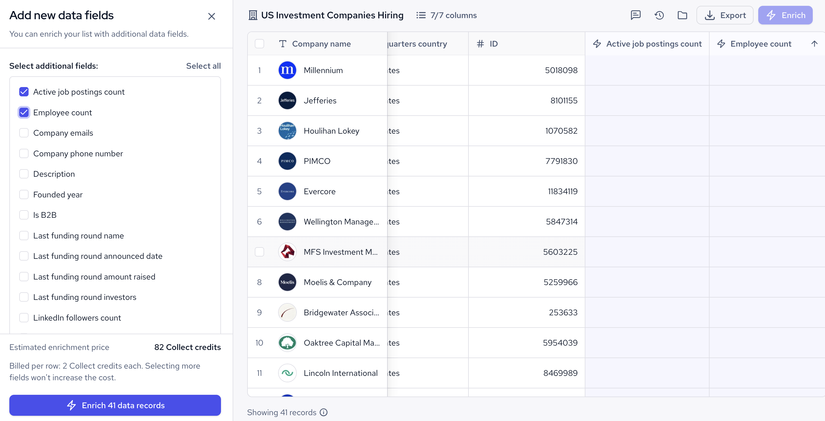Click Showing 41 records text
Image resolution: width=825 pixels, height=421 pixels.
pos(282,412)
